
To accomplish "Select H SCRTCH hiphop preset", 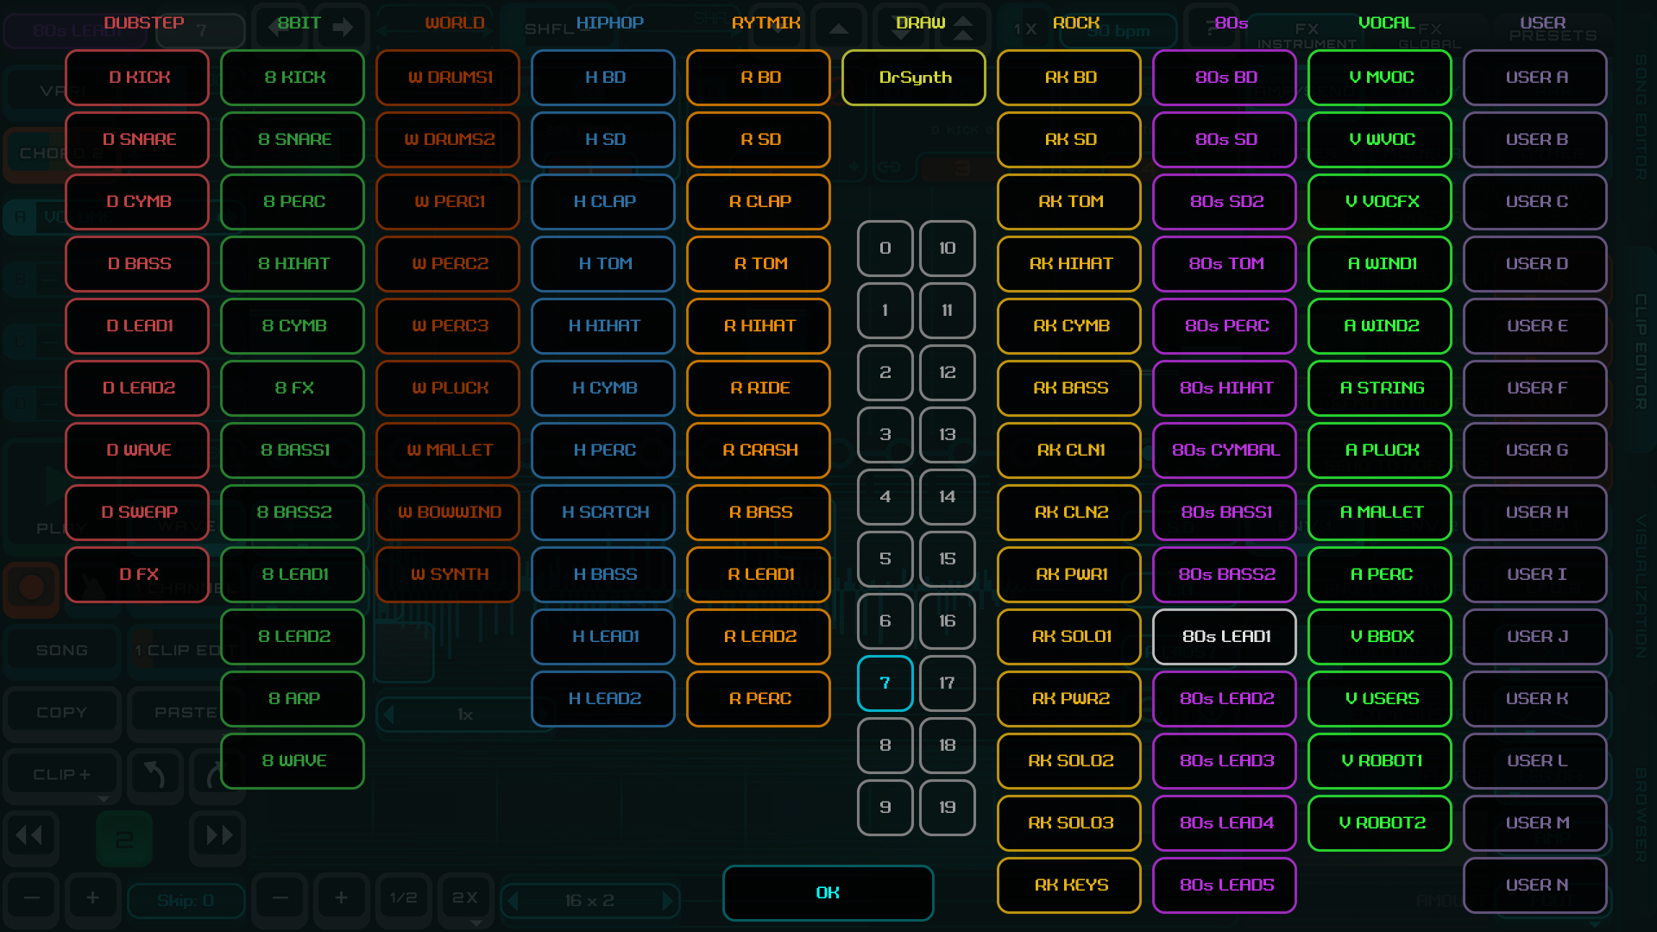I will click(x=603, y=512).
